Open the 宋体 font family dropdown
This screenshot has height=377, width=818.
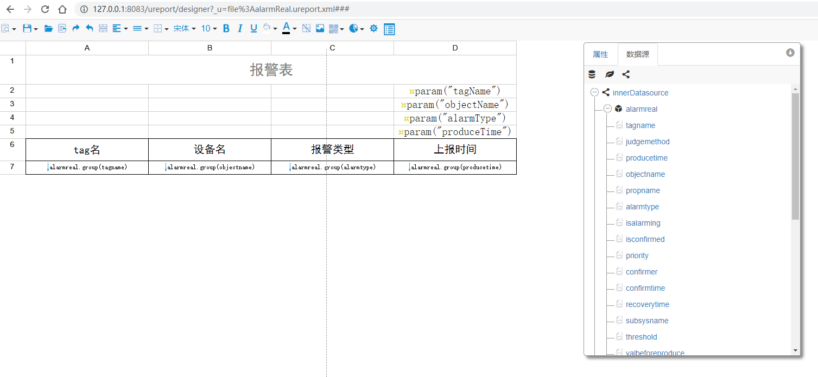click(185, 29)
